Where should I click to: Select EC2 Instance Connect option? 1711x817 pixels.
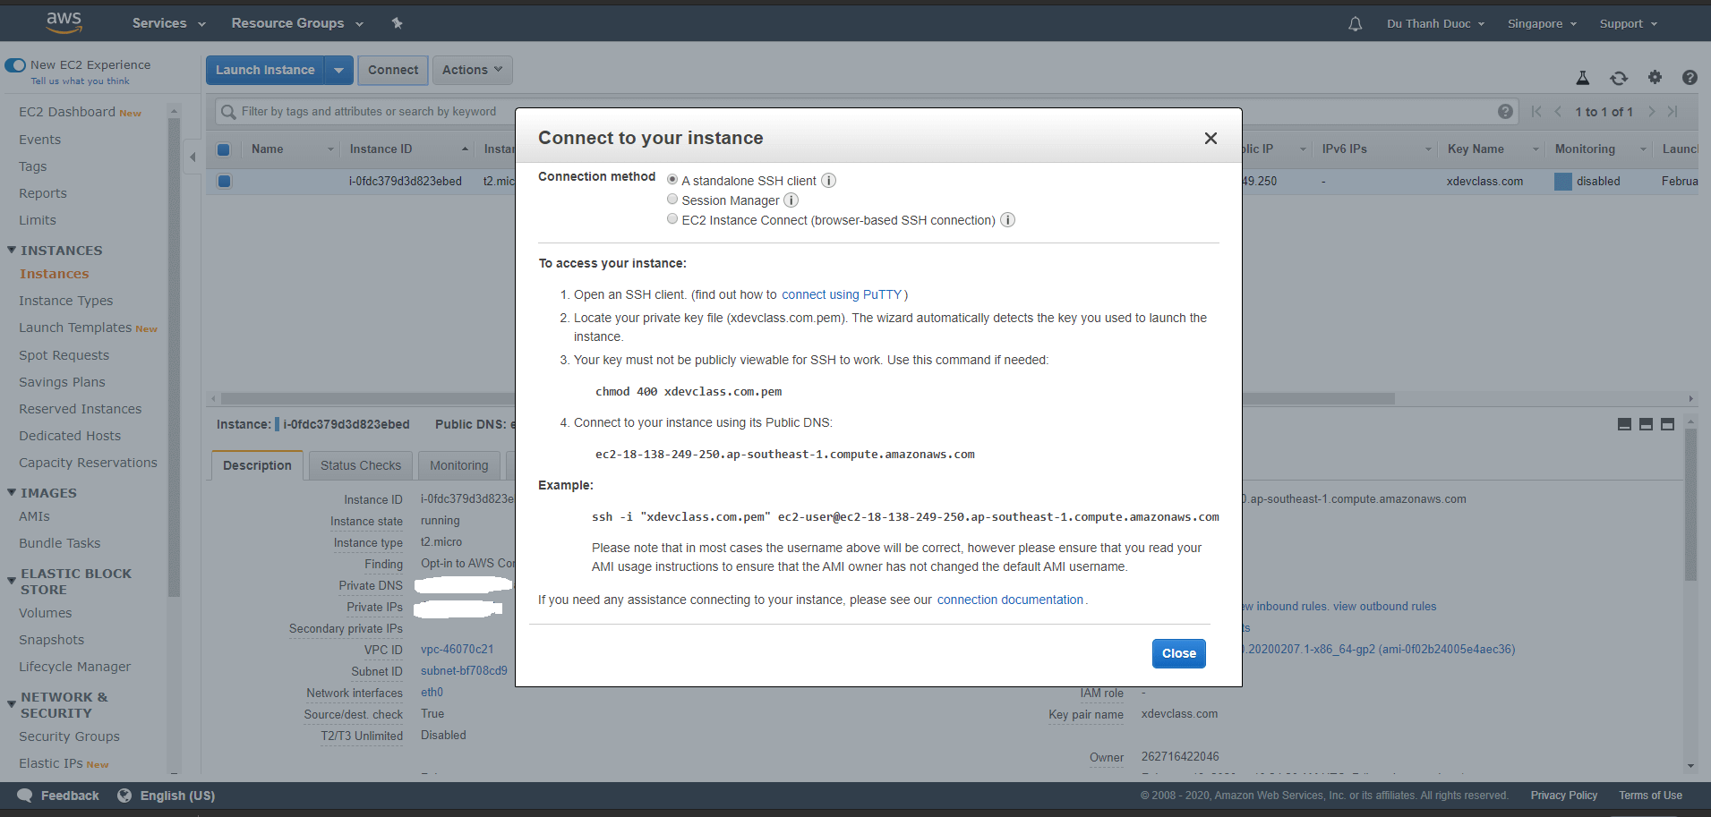(x=672, y=219)
